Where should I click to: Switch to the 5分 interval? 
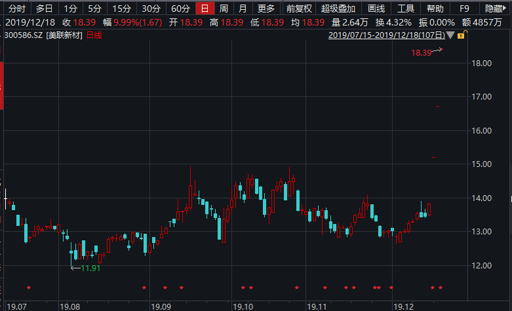pos(94,9)
